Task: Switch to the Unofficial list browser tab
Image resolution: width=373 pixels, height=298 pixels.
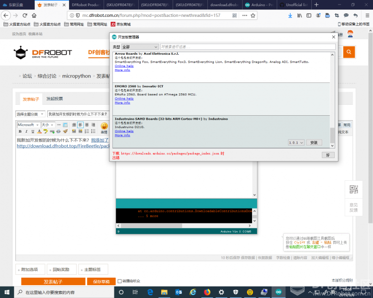Action: (x=294, y=5)
